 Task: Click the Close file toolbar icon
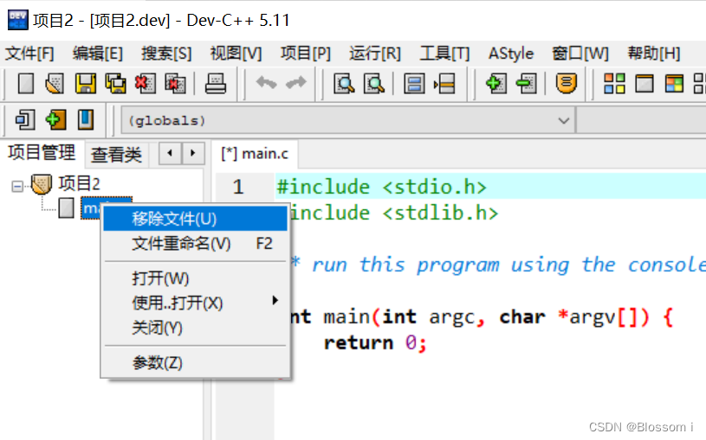[x=146, y=84]
